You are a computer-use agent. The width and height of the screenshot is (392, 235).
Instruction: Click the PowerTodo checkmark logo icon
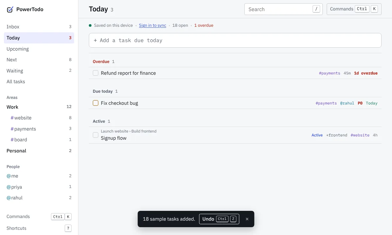[x=10, y=9]
